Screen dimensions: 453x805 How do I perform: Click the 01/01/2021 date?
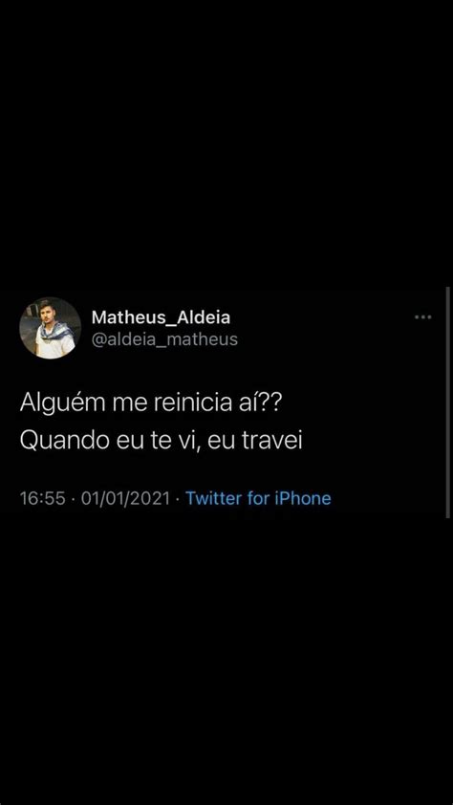pyautogui.click(x=125, y=498)
